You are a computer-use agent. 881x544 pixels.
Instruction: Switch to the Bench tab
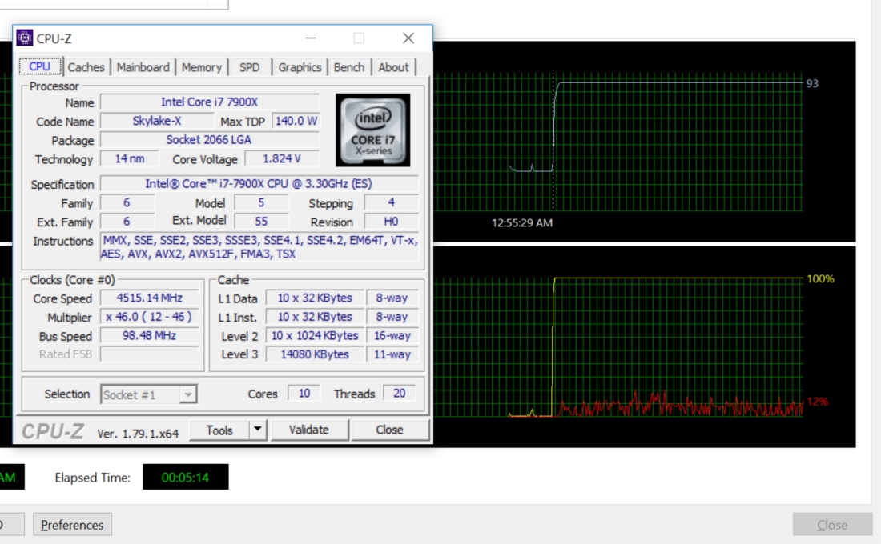(x=349, y=67)
